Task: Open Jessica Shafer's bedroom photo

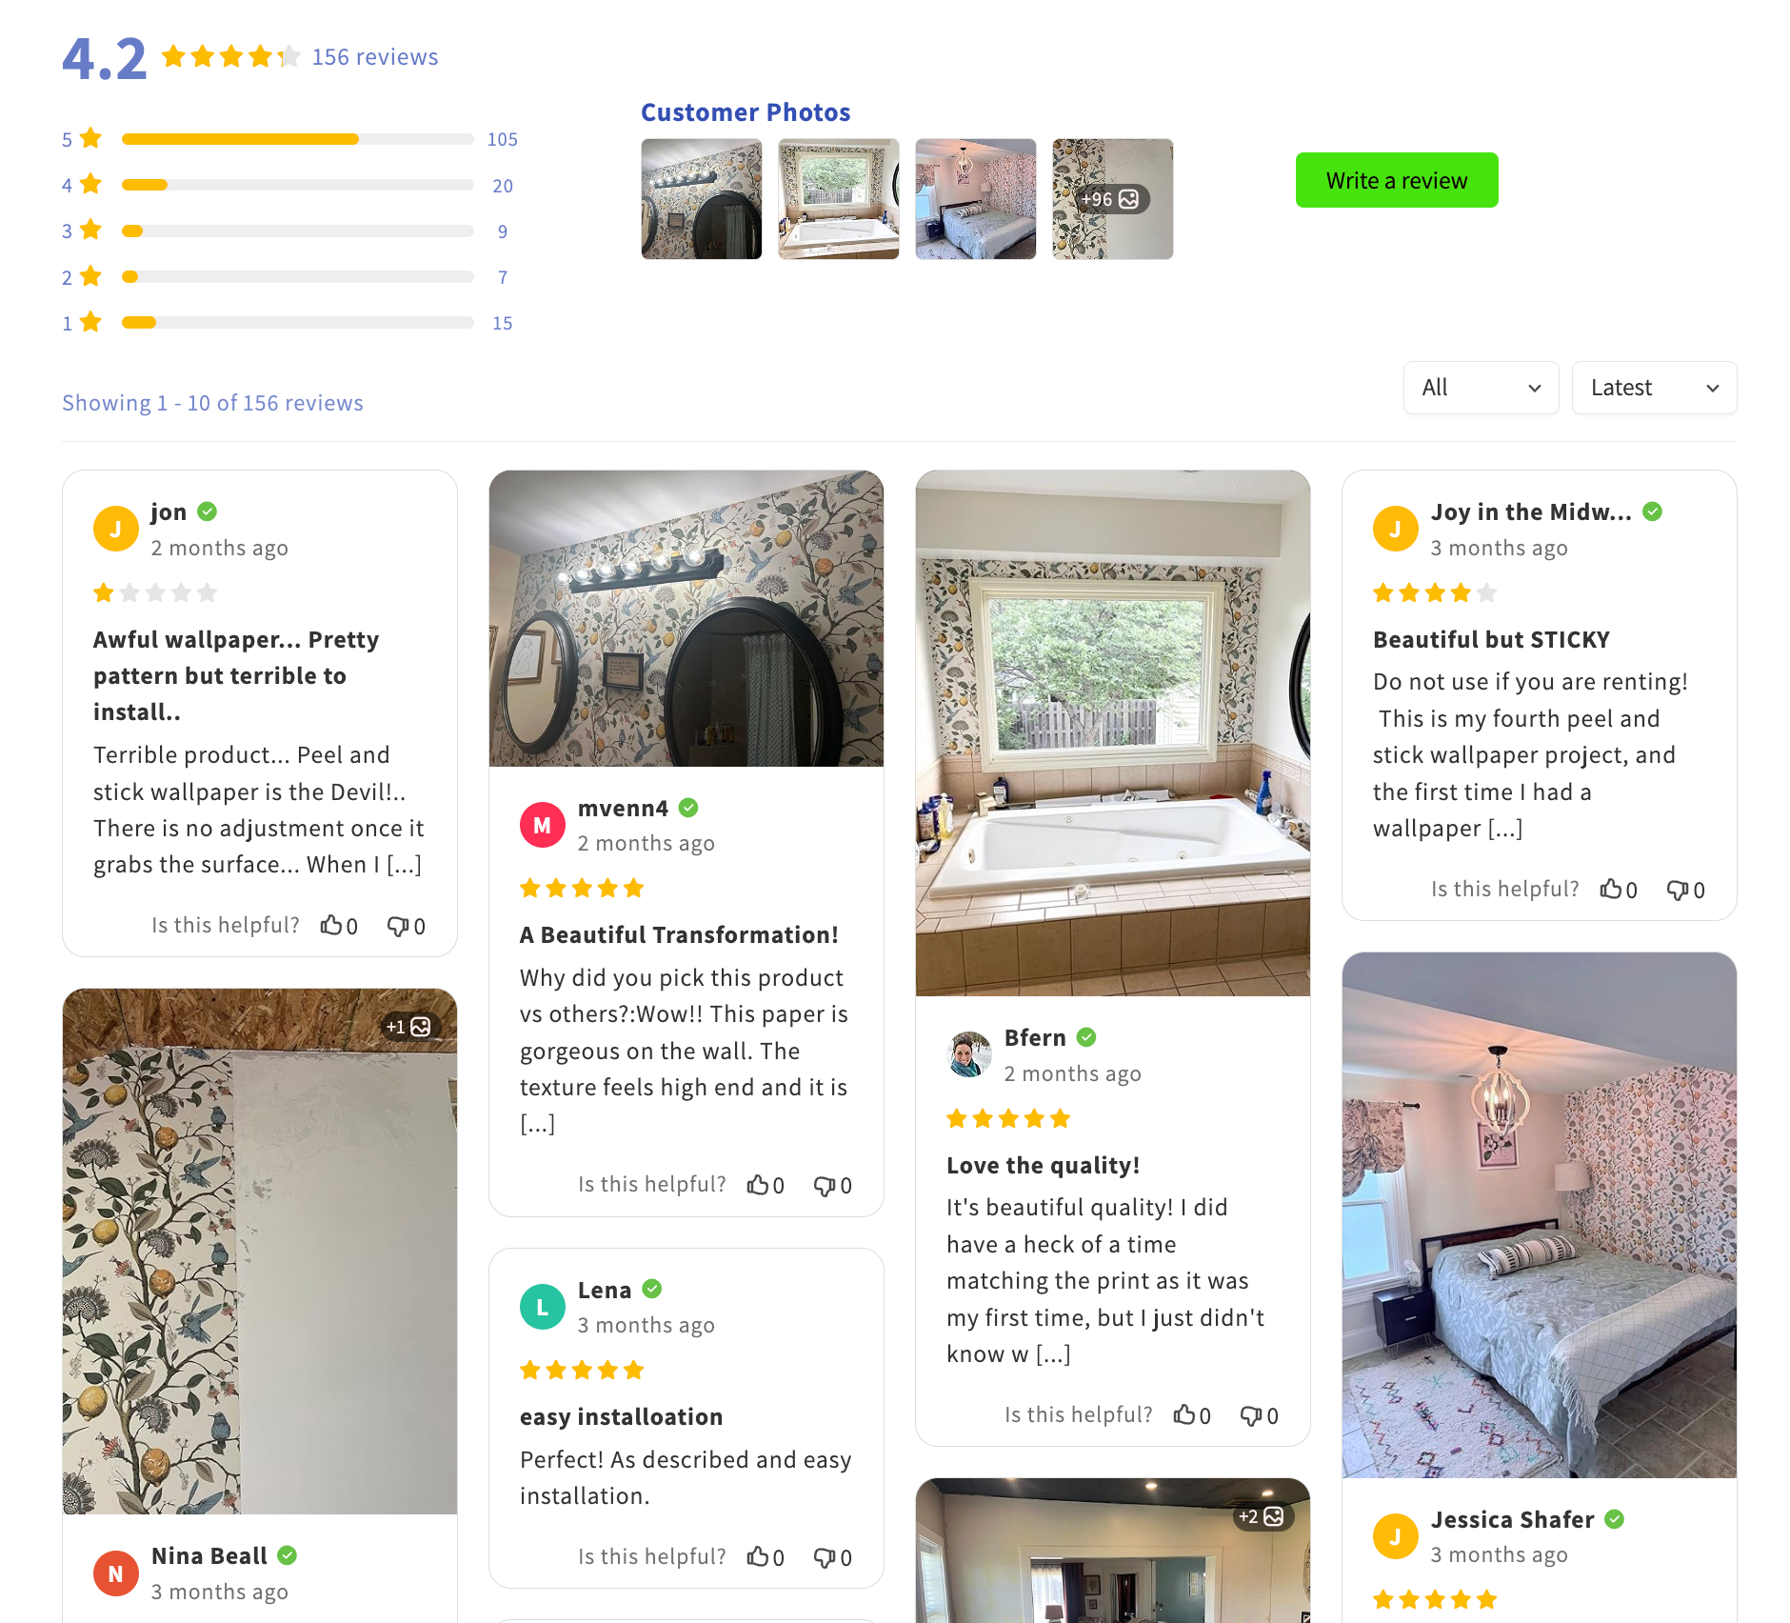Action: (x=1540, y=1215)
